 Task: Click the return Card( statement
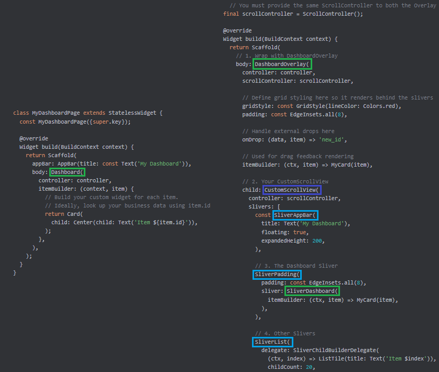[x=64, y=214]
